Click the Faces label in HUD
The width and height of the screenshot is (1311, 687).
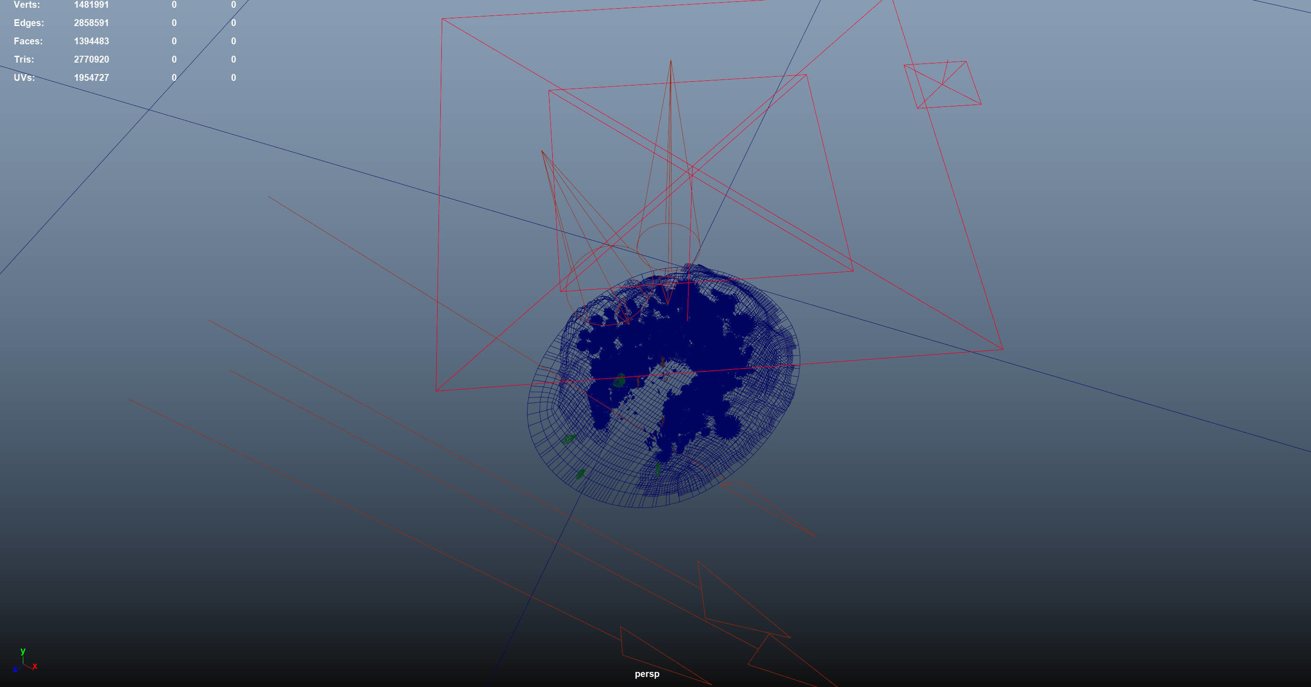point(28,41)
